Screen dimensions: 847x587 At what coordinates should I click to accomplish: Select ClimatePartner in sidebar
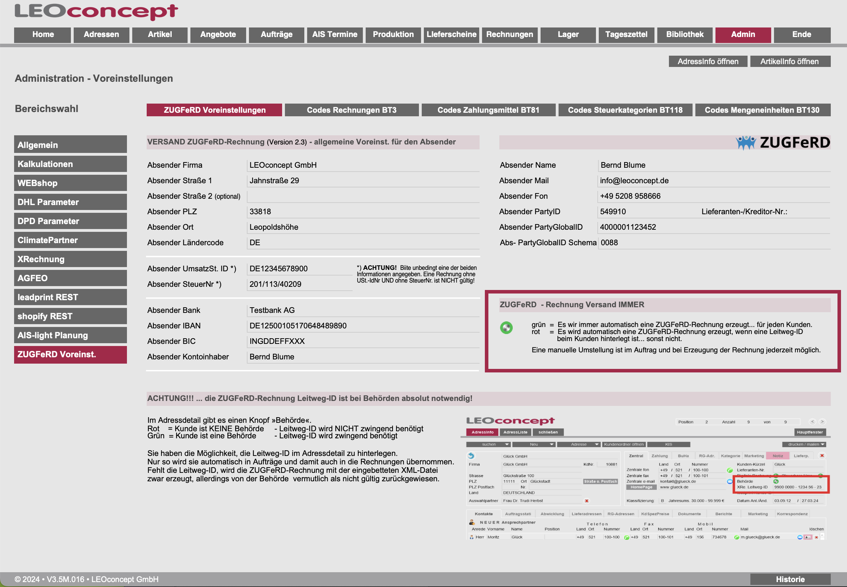pos(70,240)
